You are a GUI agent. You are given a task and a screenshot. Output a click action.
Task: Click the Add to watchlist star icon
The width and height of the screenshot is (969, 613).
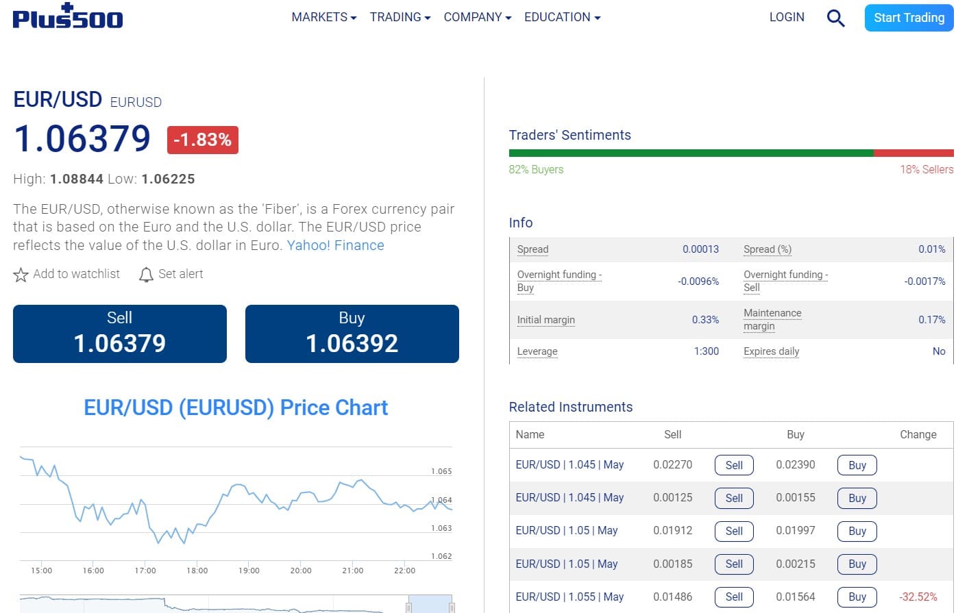21,275
